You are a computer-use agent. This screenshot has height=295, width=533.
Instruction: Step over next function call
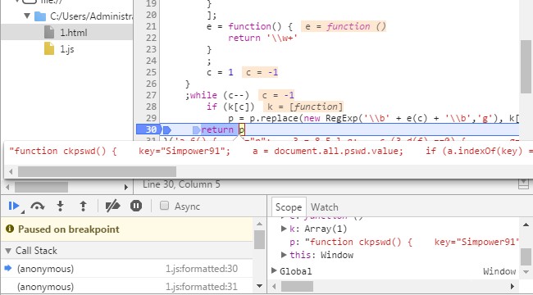tap(38, 206)
